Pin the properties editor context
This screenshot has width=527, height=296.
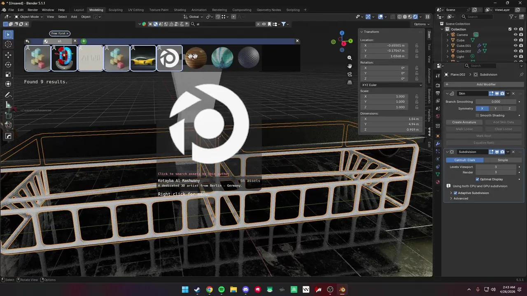click(521, 74)
